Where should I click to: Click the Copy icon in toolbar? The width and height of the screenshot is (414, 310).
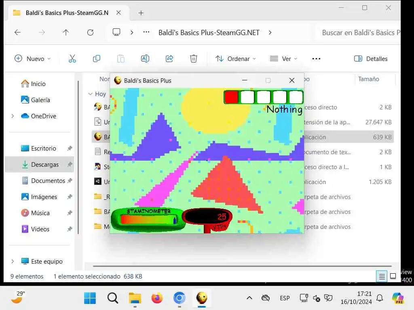point(96,59)
